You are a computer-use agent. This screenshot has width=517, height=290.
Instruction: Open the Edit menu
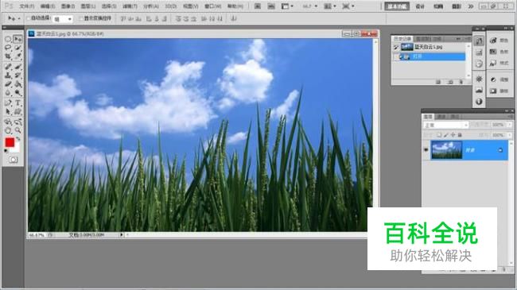click(x=48, y=6)
